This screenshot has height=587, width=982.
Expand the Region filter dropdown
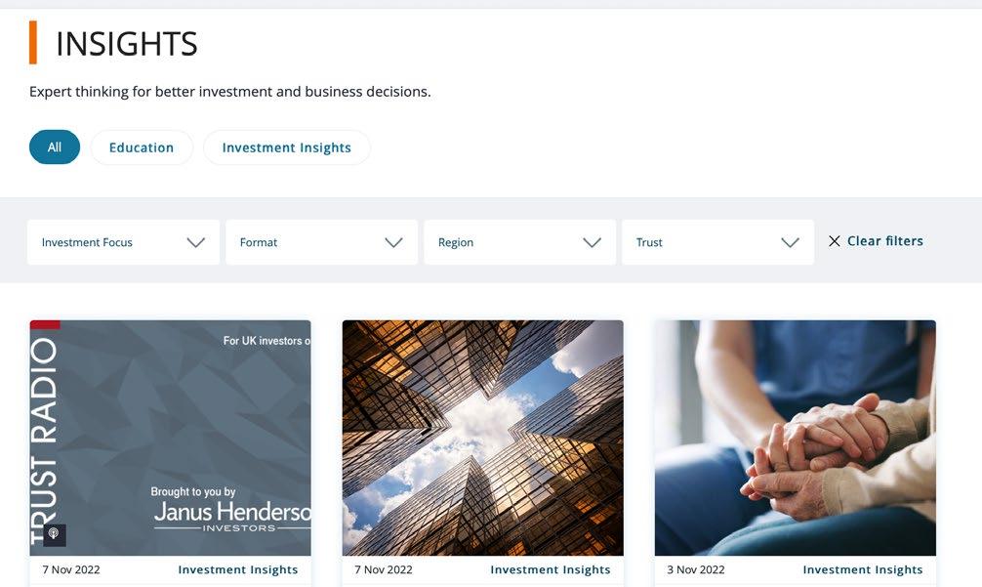[x=520, y=242]
